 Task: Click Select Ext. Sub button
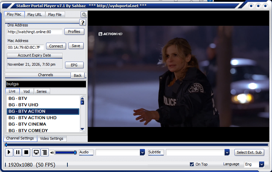pyautogui.click(x=249, y=152)
